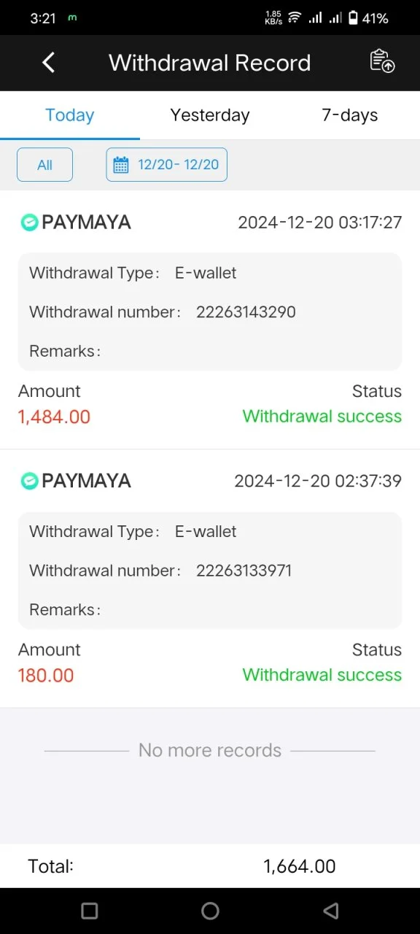Tap the Android recent apps square

click(90, 911)
